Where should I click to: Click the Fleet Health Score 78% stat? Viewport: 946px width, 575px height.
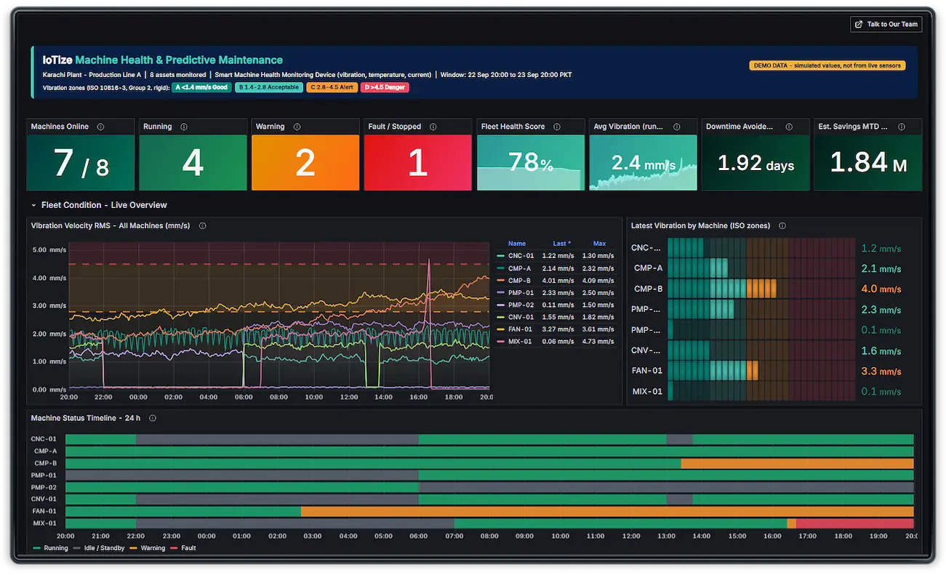[530, 162]
